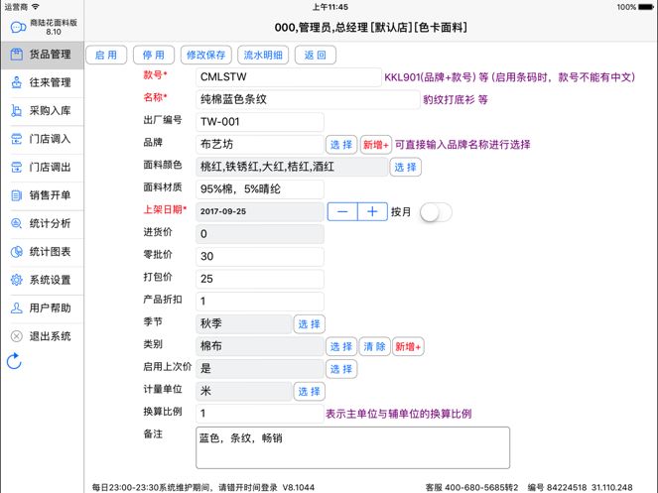Open 计量单位 选择 picker
Viewport: 658px width, 493px height.
tap(310, 392)
